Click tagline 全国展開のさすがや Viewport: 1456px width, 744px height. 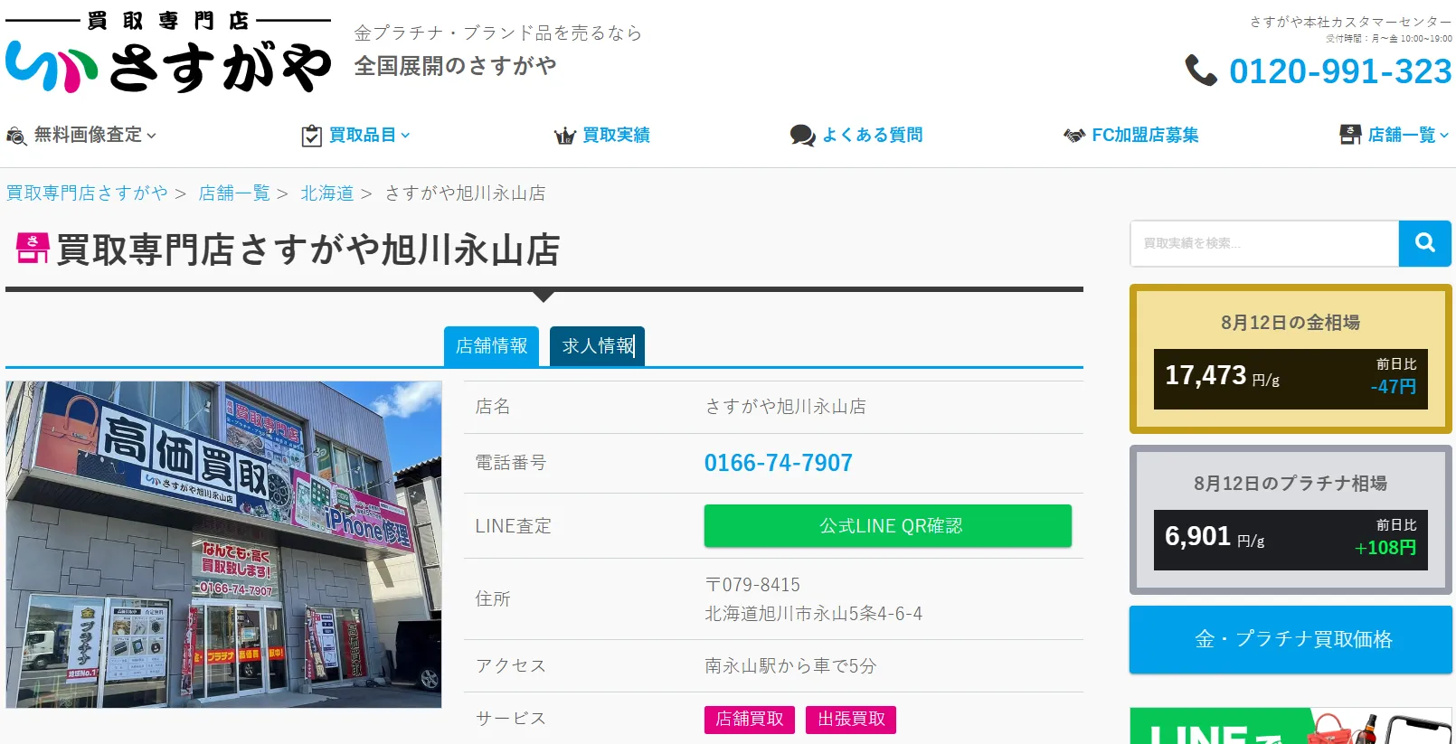(455, 66)
